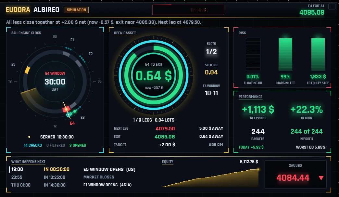339x197 pixels.
Task: Click the SERVER 10:30:00 time readout
Action: [57, 137]
